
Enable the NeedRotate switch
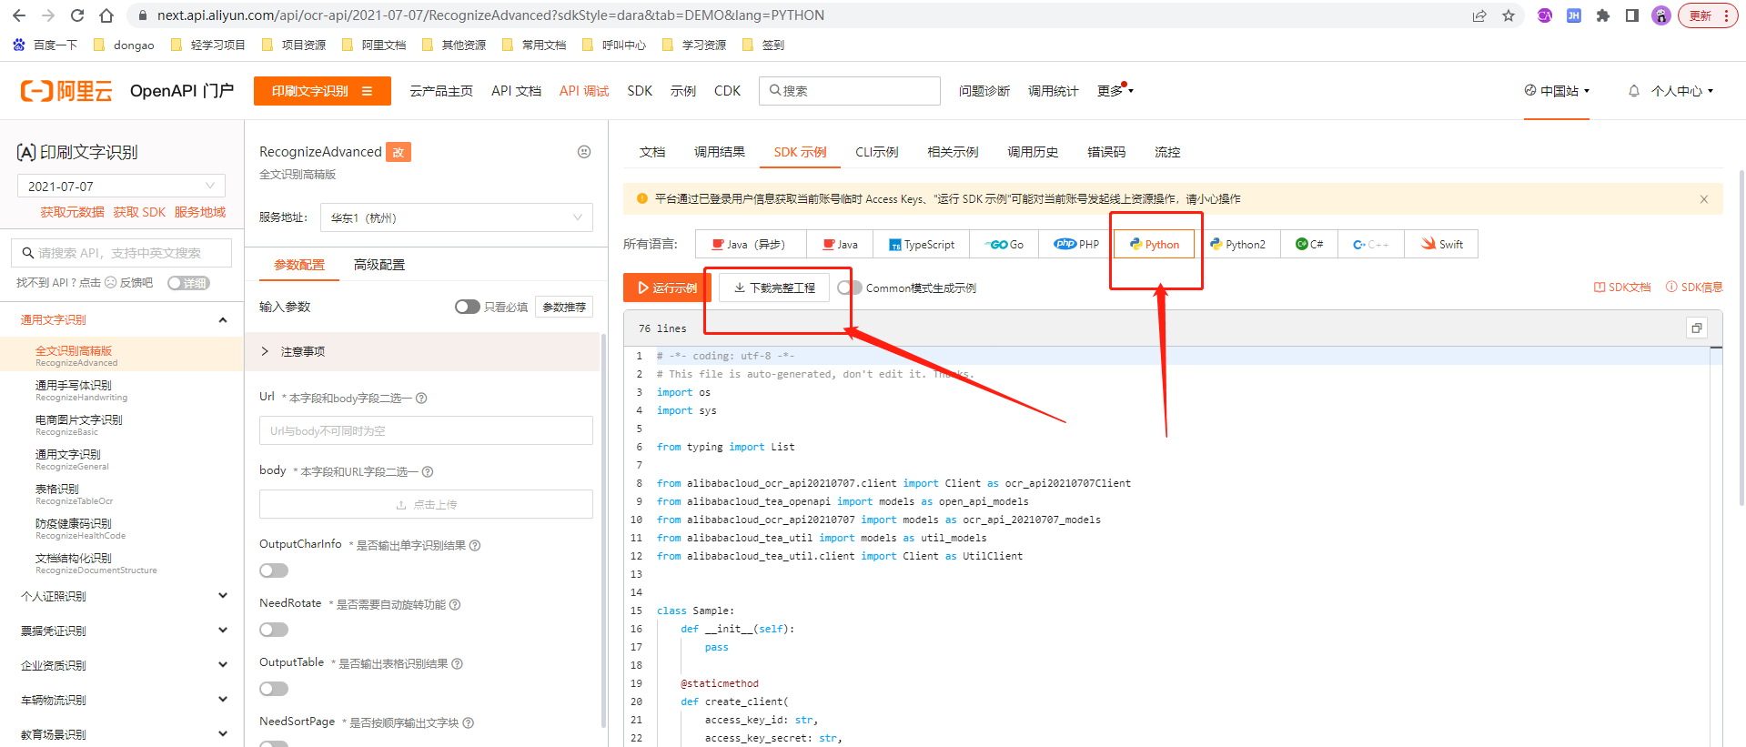tap(274, 630)
